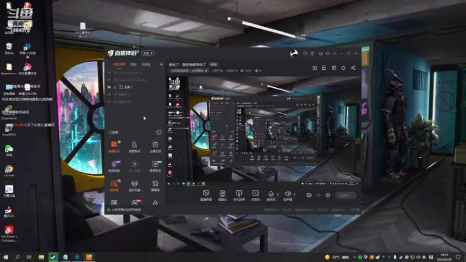Open the Windows Start menu
Image resolution: width=466 pixels, height=262 pixels.
5,257
